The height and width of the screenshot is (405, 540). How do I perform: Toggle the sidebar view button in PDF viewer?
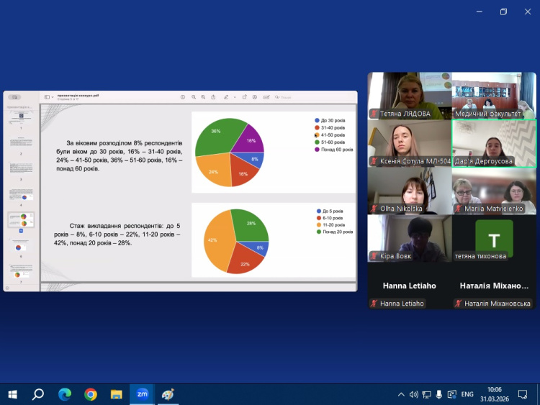(47, 97)
